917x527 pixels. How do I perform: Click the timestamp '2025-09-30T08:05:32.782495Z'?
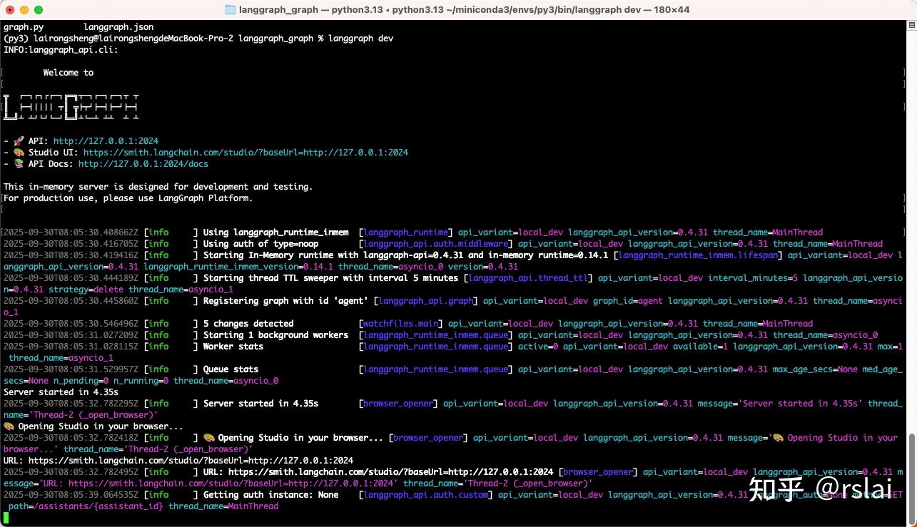coord(71,472)
